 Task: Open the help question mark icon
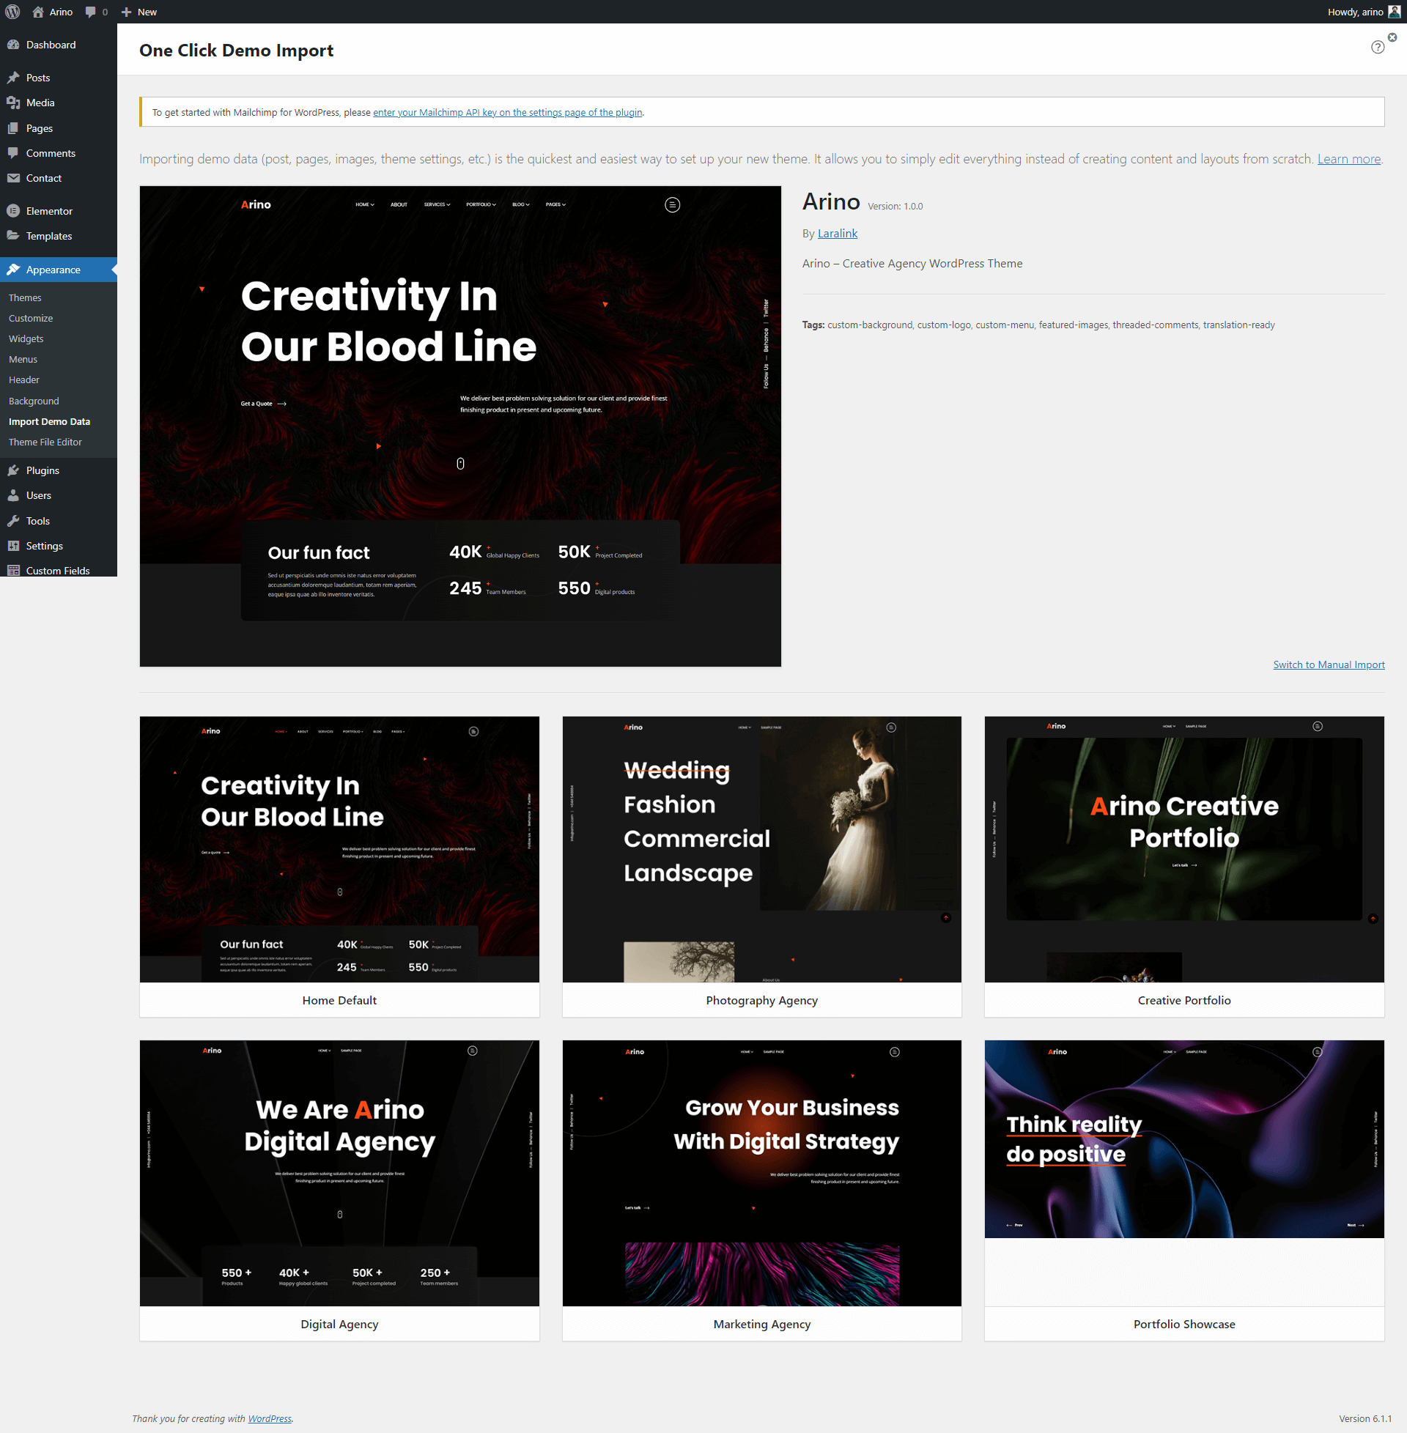pos(1378,48)
